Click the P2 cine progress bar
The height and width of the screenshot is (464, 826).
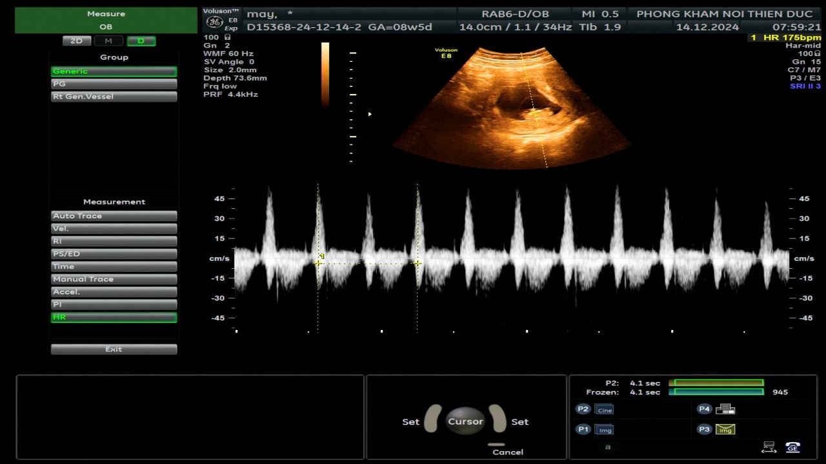(716, 383)
